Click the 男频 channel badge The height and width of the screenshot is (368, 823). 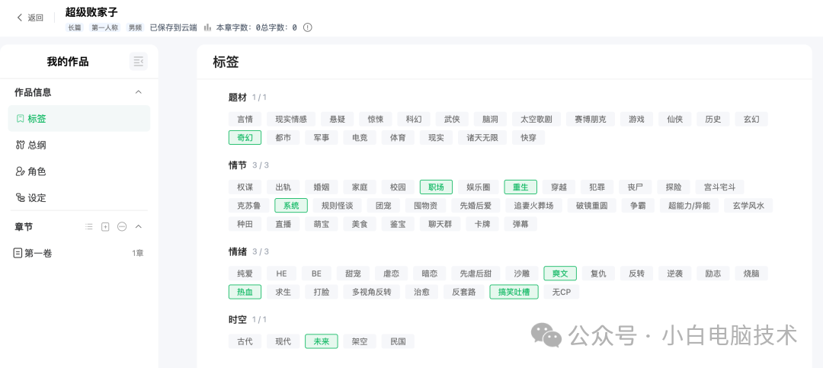(x=136, y=28)
